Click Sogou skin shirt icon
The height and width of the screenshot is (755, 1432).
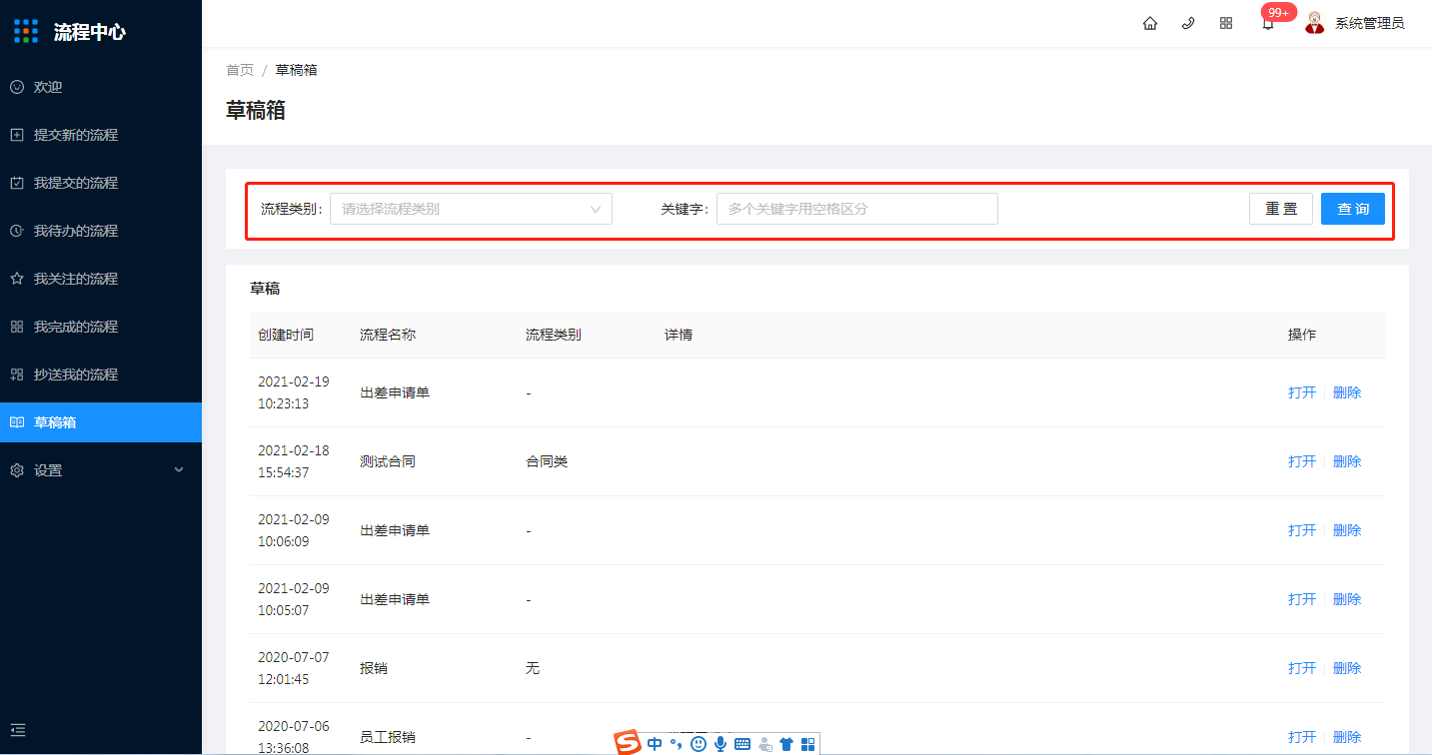[786, 744]
